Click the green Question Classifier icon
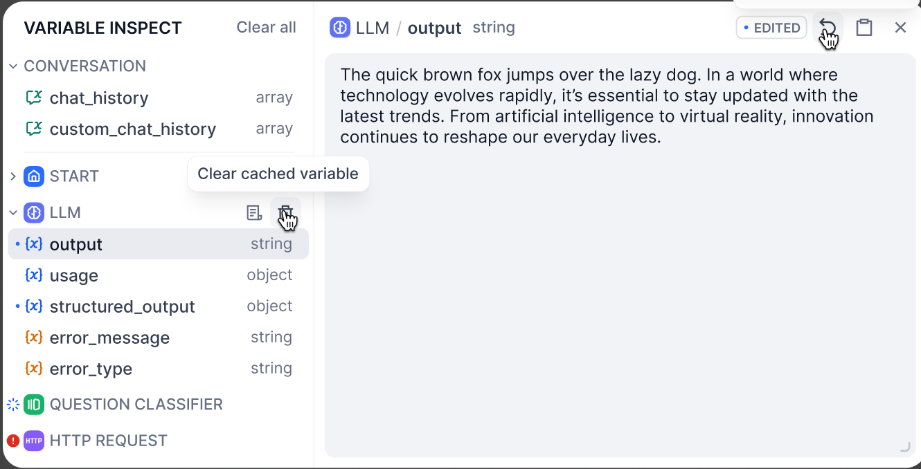921x469 pixels. click(x=34, y=404)
